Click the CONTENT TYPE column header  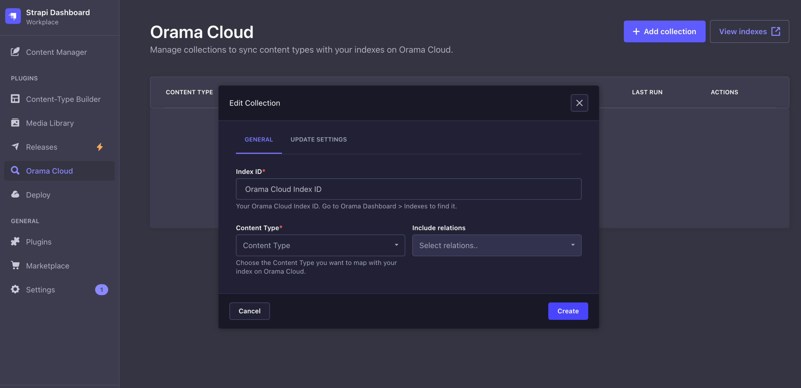pyautogui.click(x=189, y=92)
